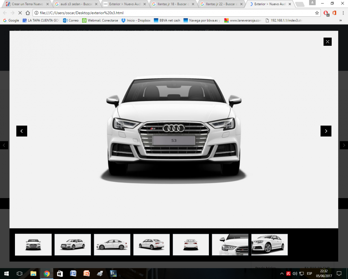Open the red extension with 4 badge
This screenshot has height=279, width=348.
[x=326, y=13]
